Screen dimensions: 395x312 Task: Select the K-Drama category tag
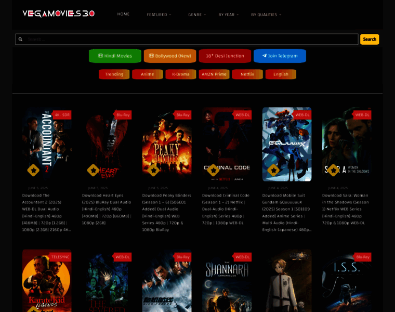coord(181,74)
